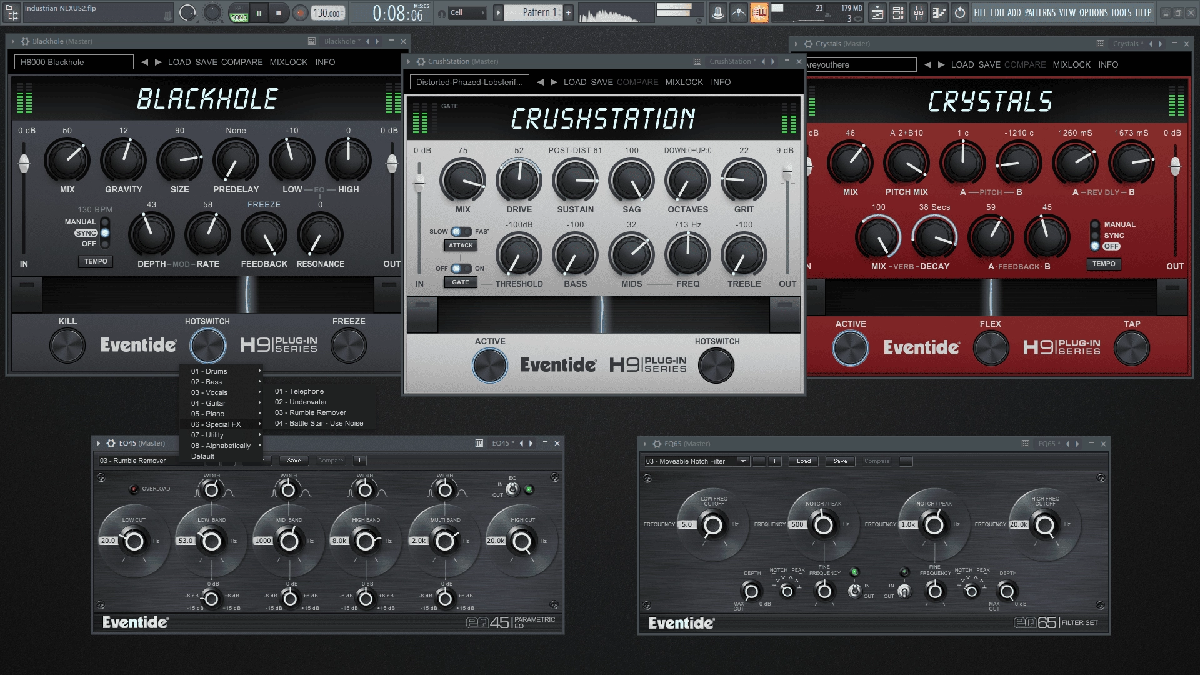Image resolution: width=1200 pixels, height=675 pixels.
Task: Open CrushStation plugin gear options icon
Action: [421, 61]
